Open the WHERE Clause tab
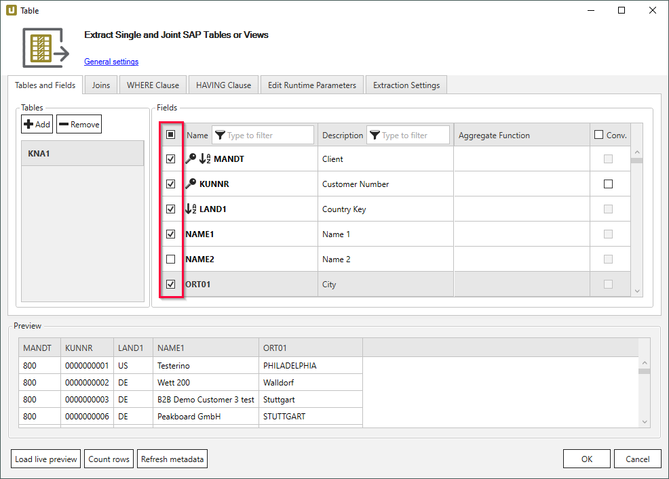 click(x=153, y=85)
